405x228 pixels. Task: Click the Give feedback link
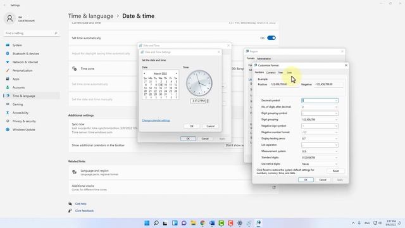point(84,211)
